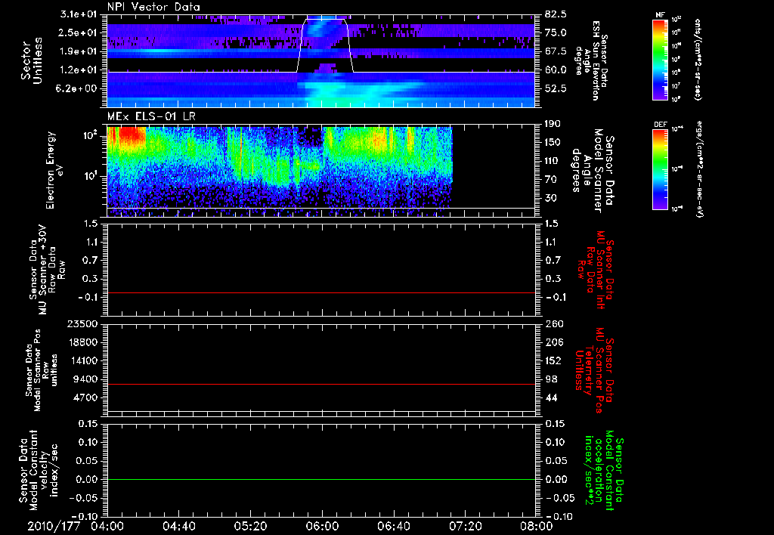
Task: Click the 30 scanner angle tick
Action: pos(550,198)
